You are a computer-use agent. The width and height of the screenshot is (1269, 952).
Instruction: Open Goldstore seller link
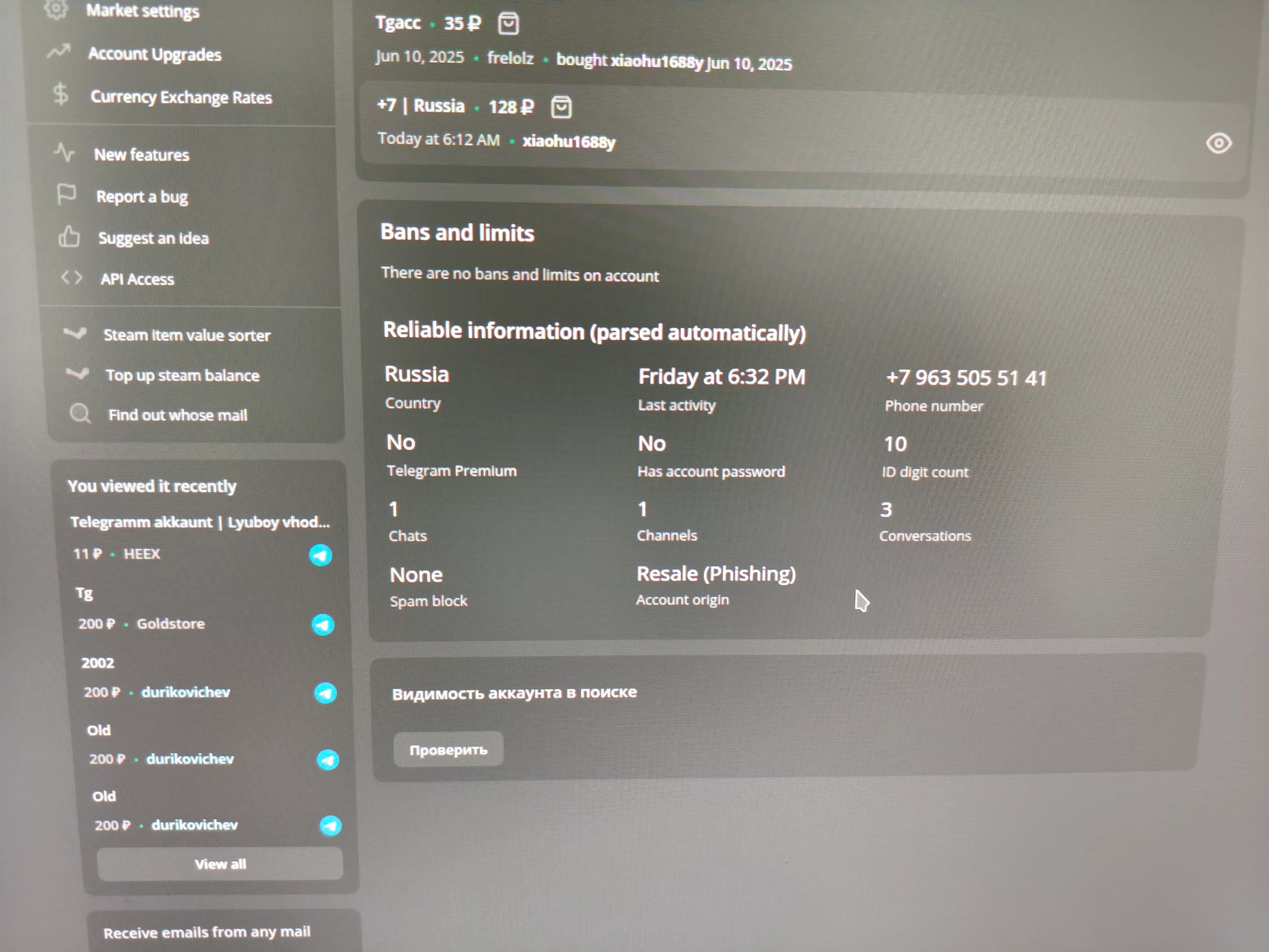click(x=170, y=624)
